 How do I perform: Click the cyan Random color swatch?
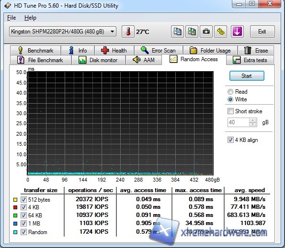(x=15, y=232)
